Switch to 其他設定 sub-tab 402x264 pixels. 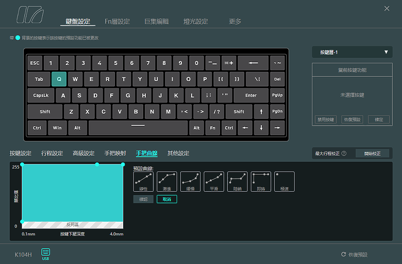coord(178,153)
